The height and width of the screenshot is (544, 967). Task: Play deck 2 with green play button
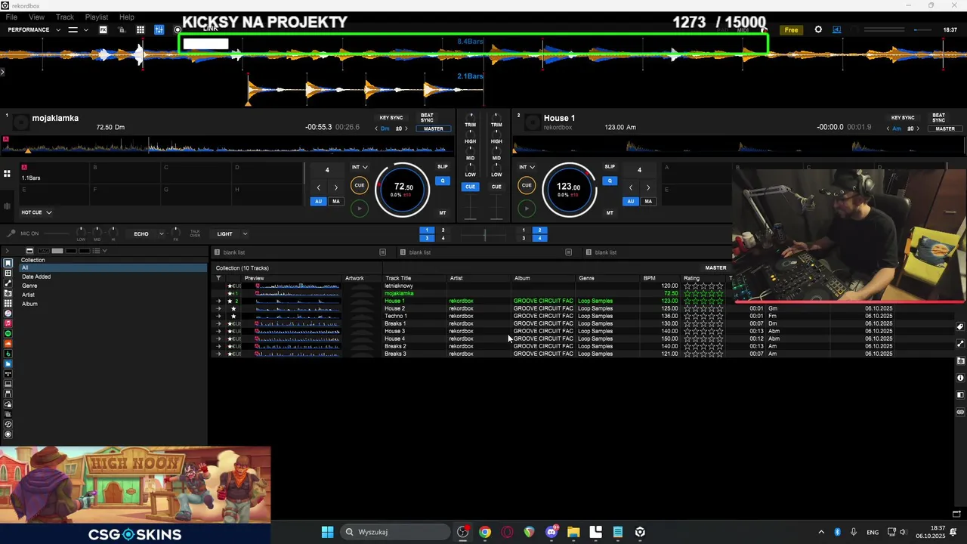click(527, 209)
